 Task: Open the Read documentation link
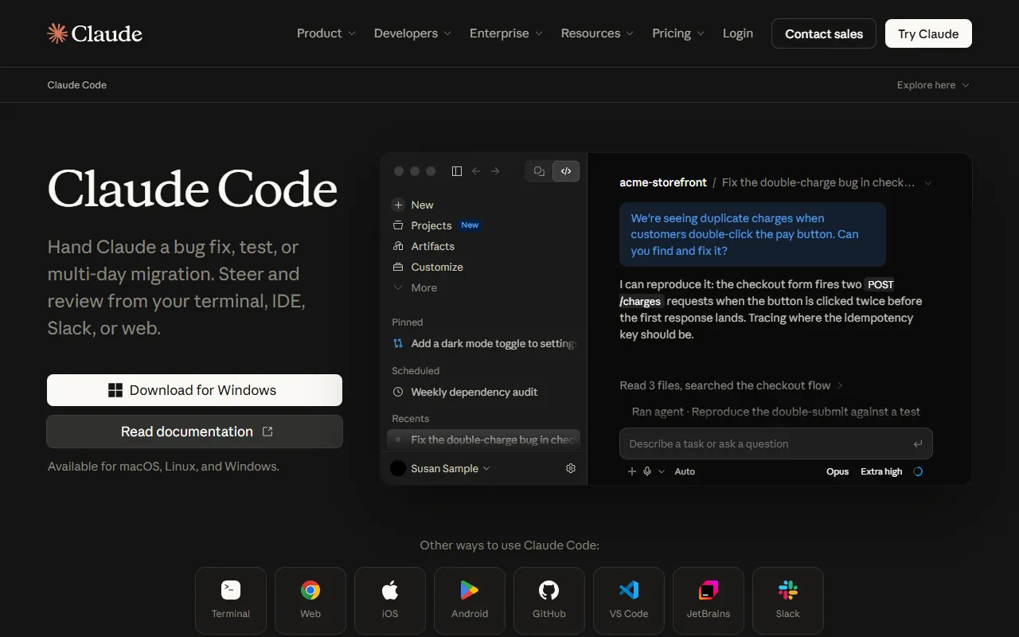point(194,432)
